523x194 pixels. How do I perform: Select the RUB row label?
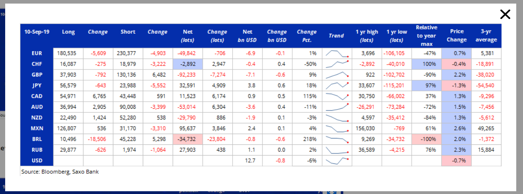tap(37, 150)
